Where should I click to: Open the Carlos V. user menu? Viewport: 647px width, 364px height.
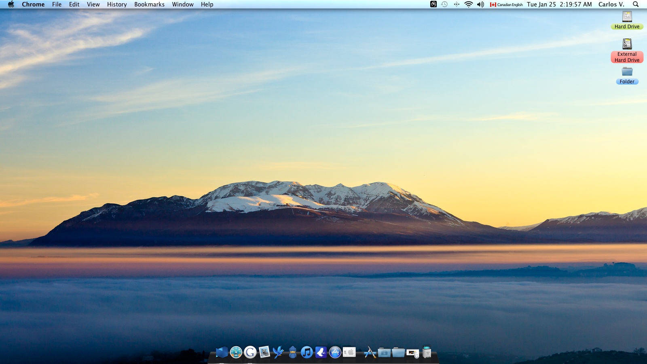coord(611,4)
